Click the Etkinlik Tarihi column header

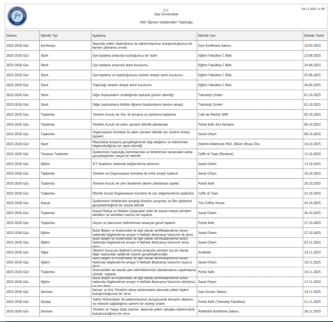pyautogui.click(x=314, y=36)
